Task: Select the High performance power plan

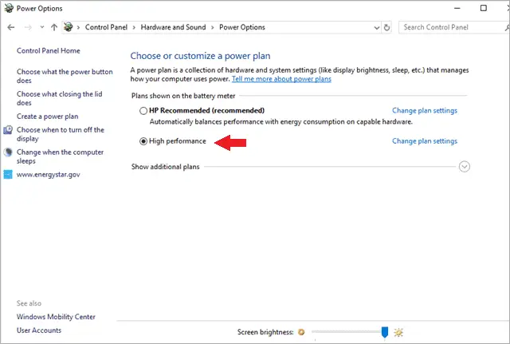Action: (143, 141)
